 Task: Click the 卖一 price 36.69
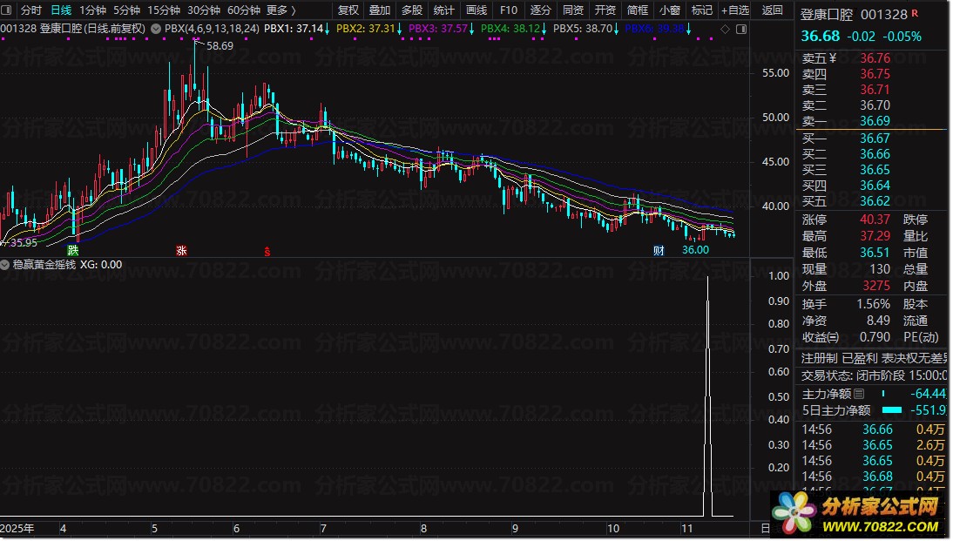pos(875,121)
